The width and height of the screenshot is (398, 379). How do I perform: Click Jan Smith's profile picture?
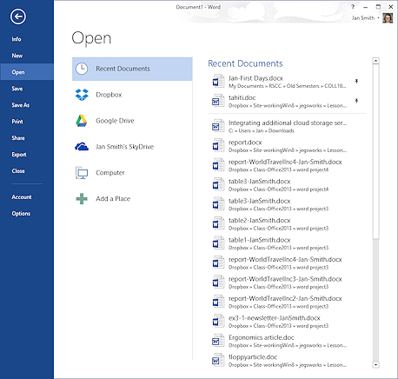[388, 18]
